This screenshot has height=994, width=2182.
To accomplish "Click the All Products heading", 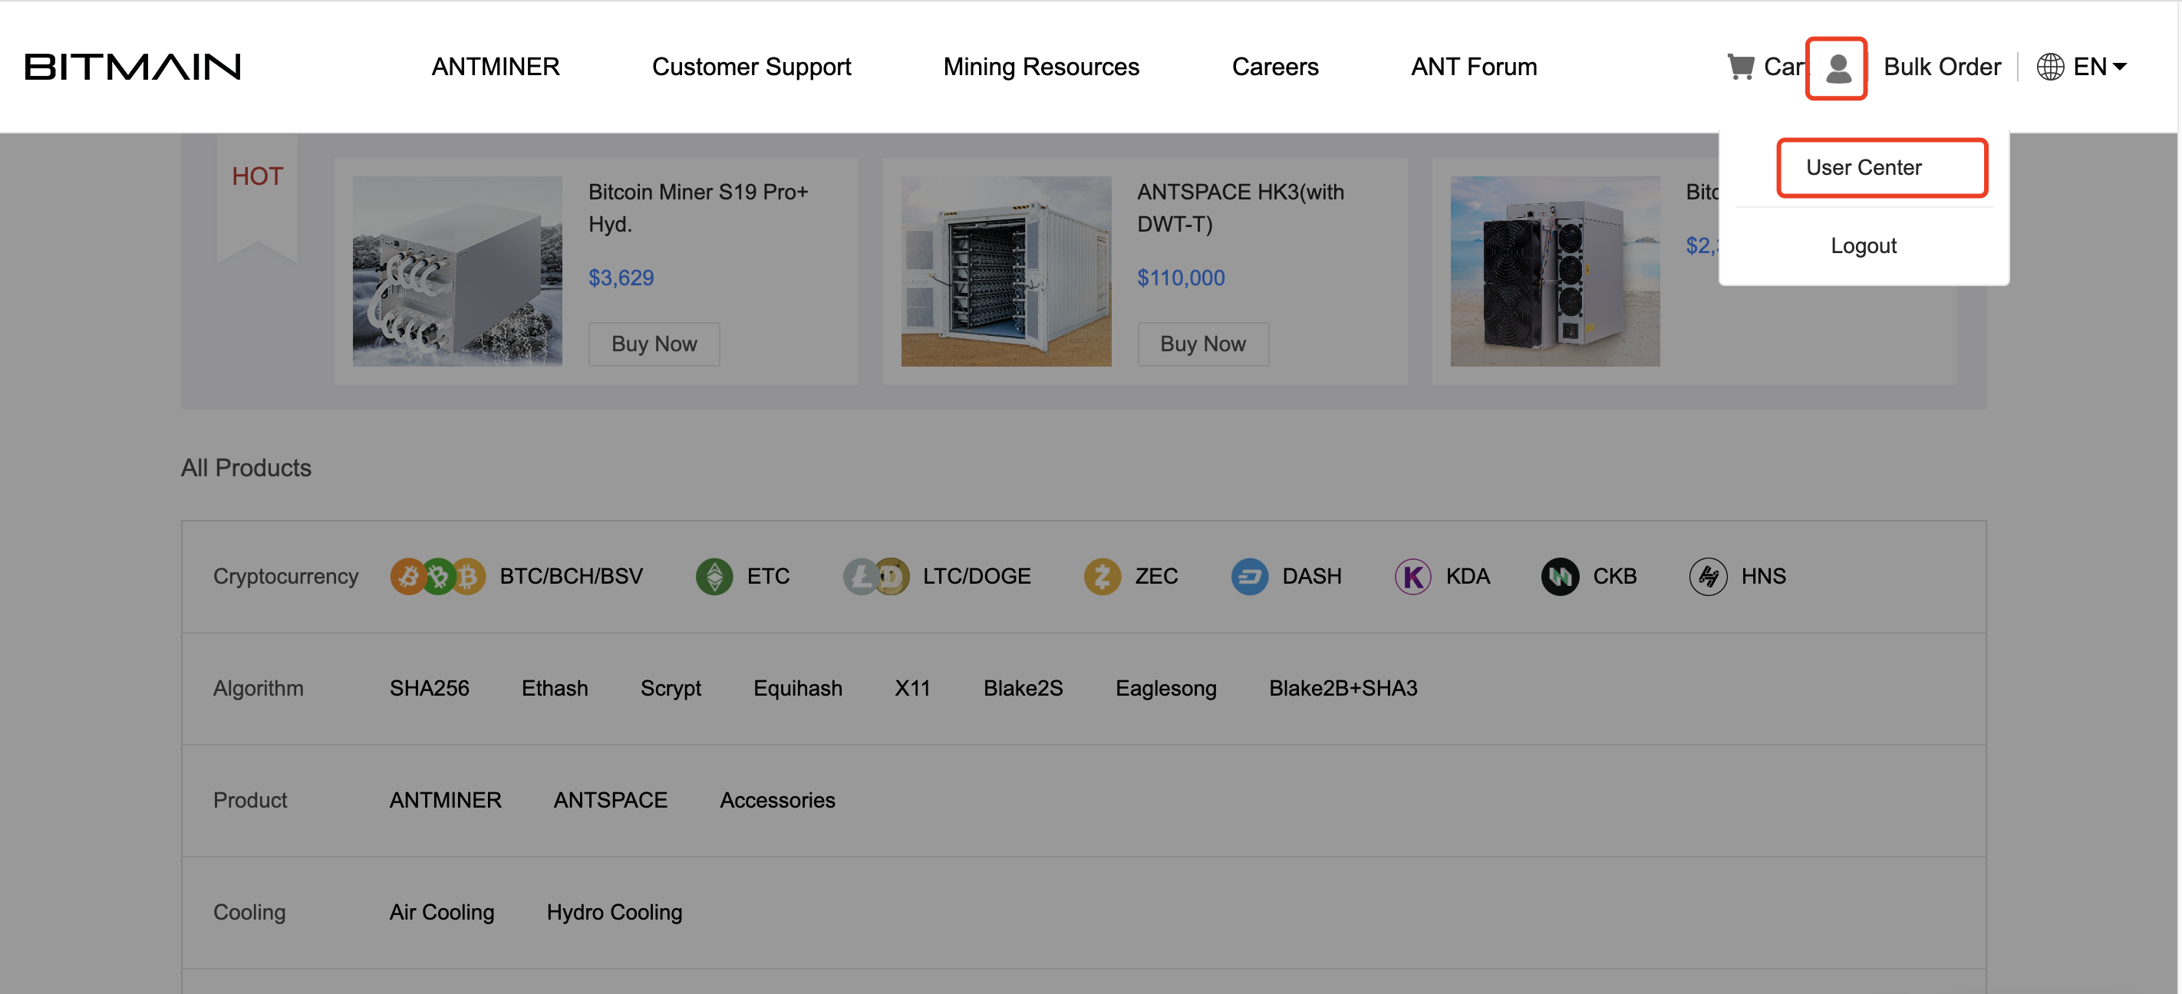I will pyautogui.click(x=246, y=468).
